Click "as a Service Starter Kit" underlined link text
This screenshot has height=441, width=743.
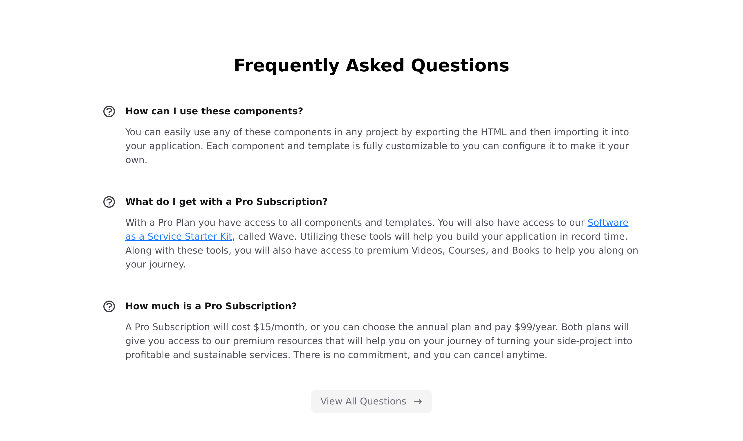tap(178, 236)
